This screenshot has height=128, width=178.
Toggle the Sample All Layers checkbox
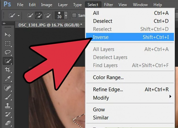pyautogui.click(x=74, y=16)
